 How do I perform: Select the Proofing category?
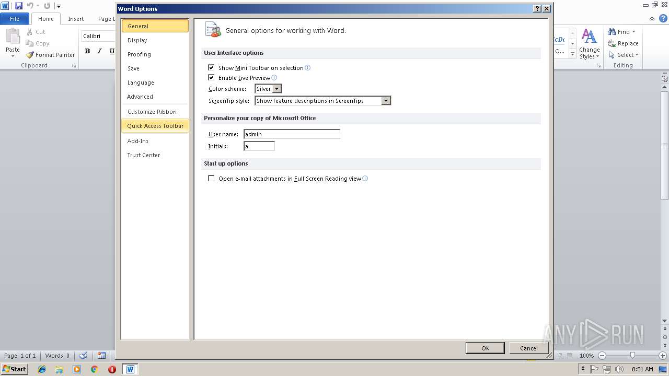click(x=155, y=54)
